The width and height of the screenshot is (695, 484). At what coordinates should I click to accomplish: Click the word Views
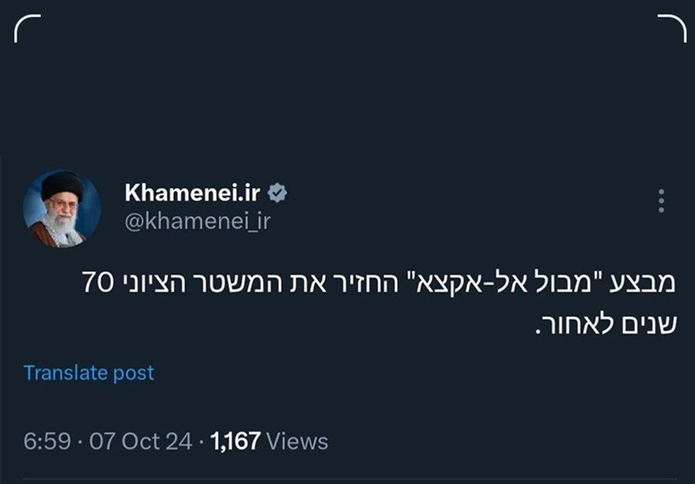(x=297, y=441)
